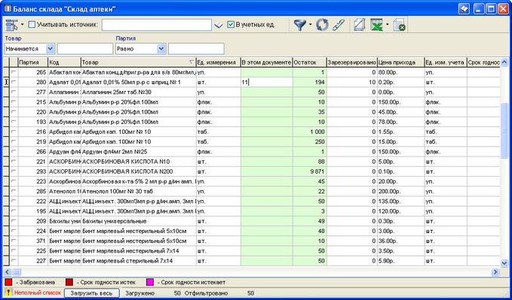Viewport: 512px width, 300px height.
Task: Check the row checkbox for Аллапинин batch 277
Action: 14,92
